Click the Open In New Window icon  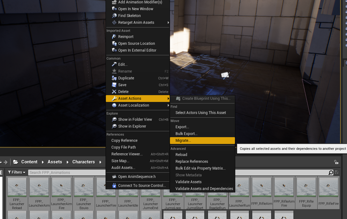click(x=114, y=9)
